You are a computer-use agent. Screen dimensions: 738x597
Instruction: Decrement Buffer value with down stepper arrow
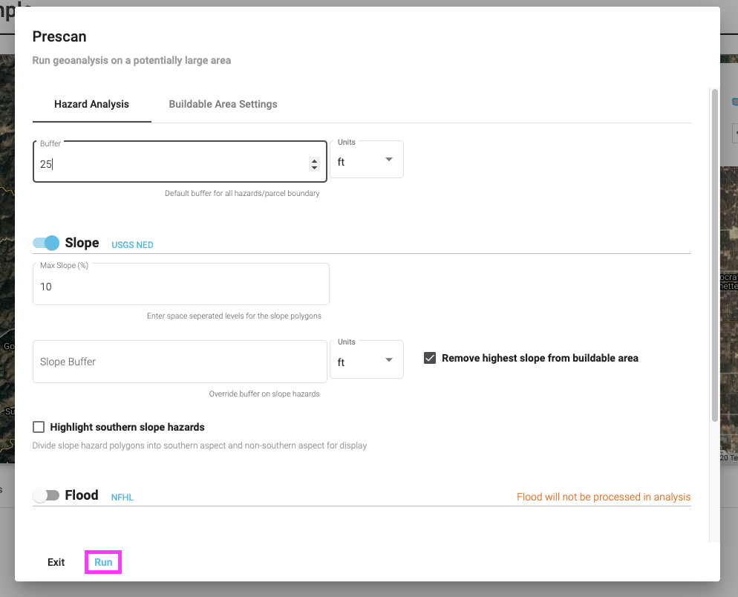click(314, 167)
